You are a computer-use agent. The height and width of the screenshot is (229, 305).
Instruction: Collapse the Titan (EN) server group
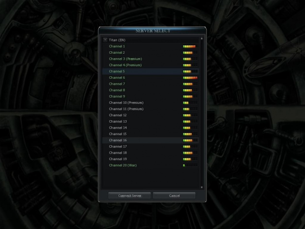coord(105,40)
